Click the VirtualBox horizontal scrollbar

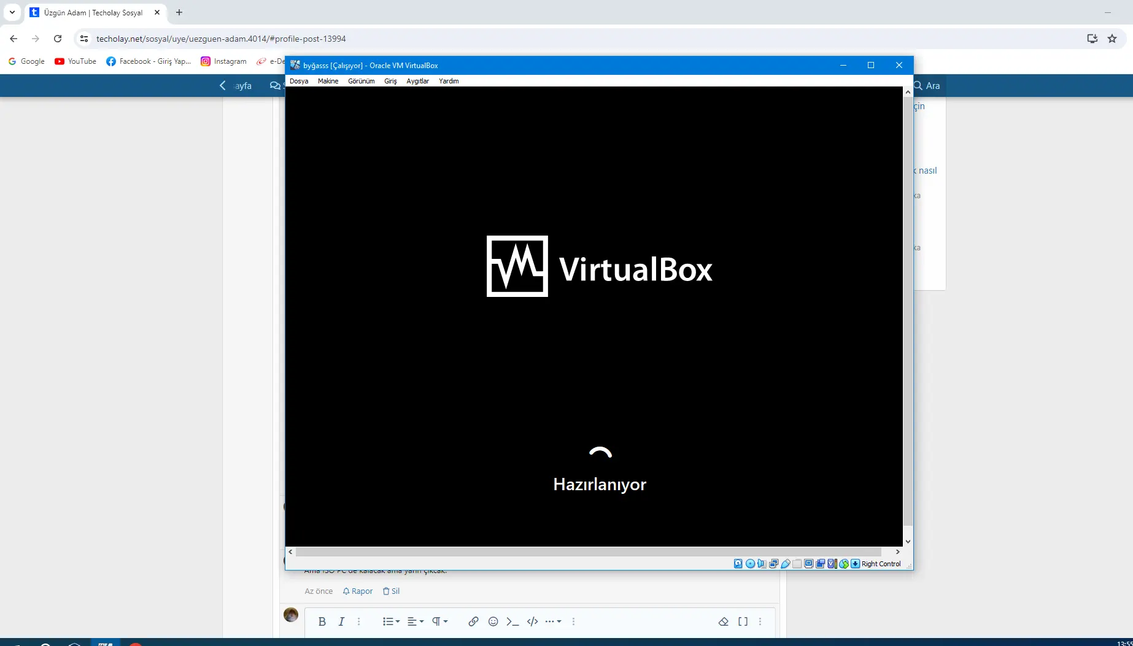click(588, 552)
